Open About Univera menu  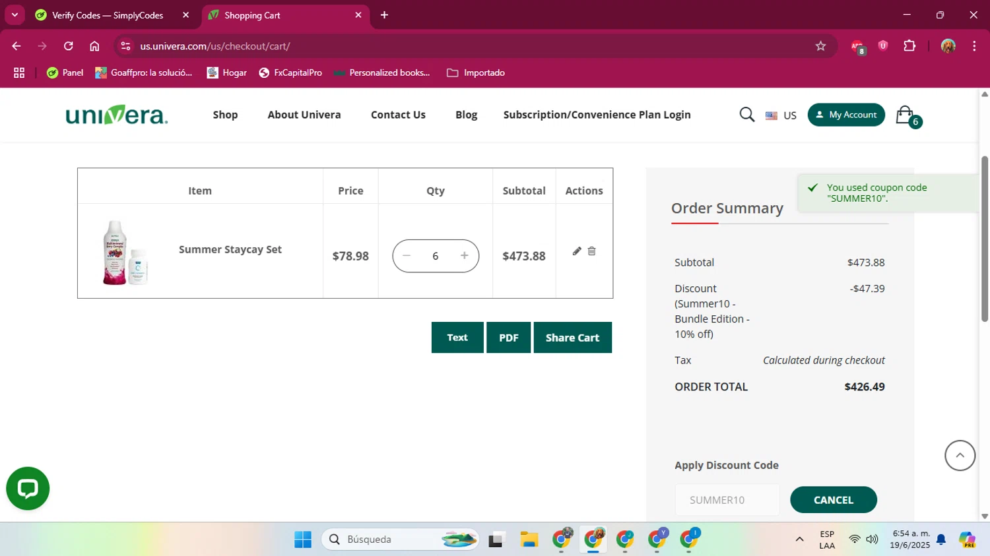304,115
